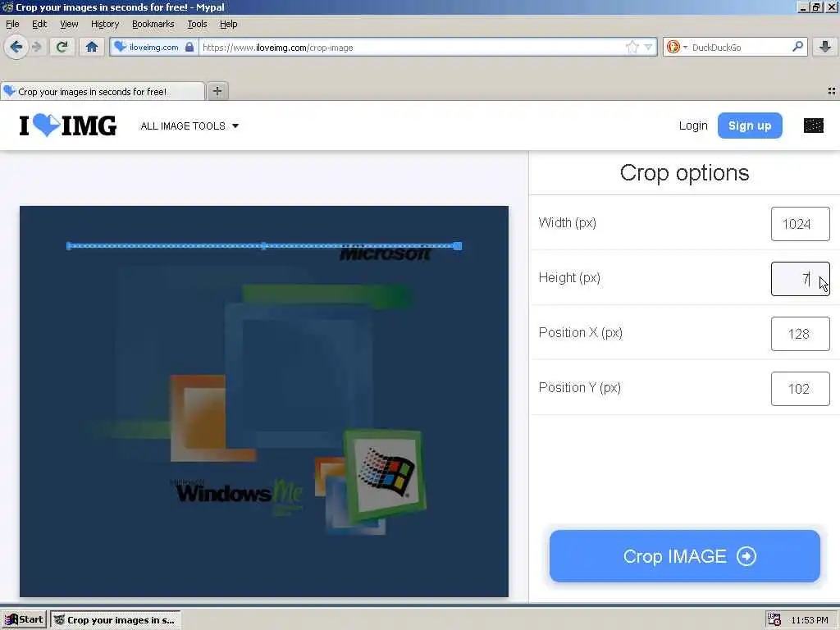Open the URL history dropdown arrow
Image resolution: width=840 pixels, height=630 pixels.
tap(648, 47)
